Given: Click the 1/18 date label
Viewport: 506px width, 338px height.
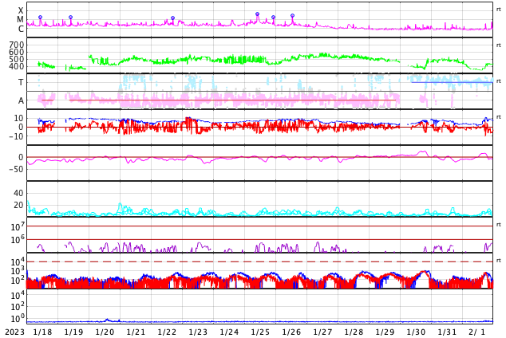Looking at the screenshot, I should [x=42, y=332].
